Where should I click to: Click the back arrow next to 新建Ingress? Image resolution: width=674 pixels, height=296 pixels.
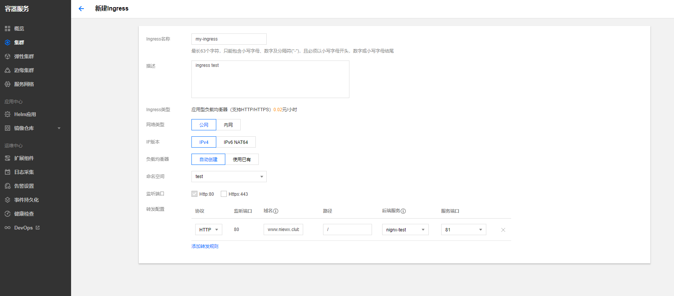[81, 9]
